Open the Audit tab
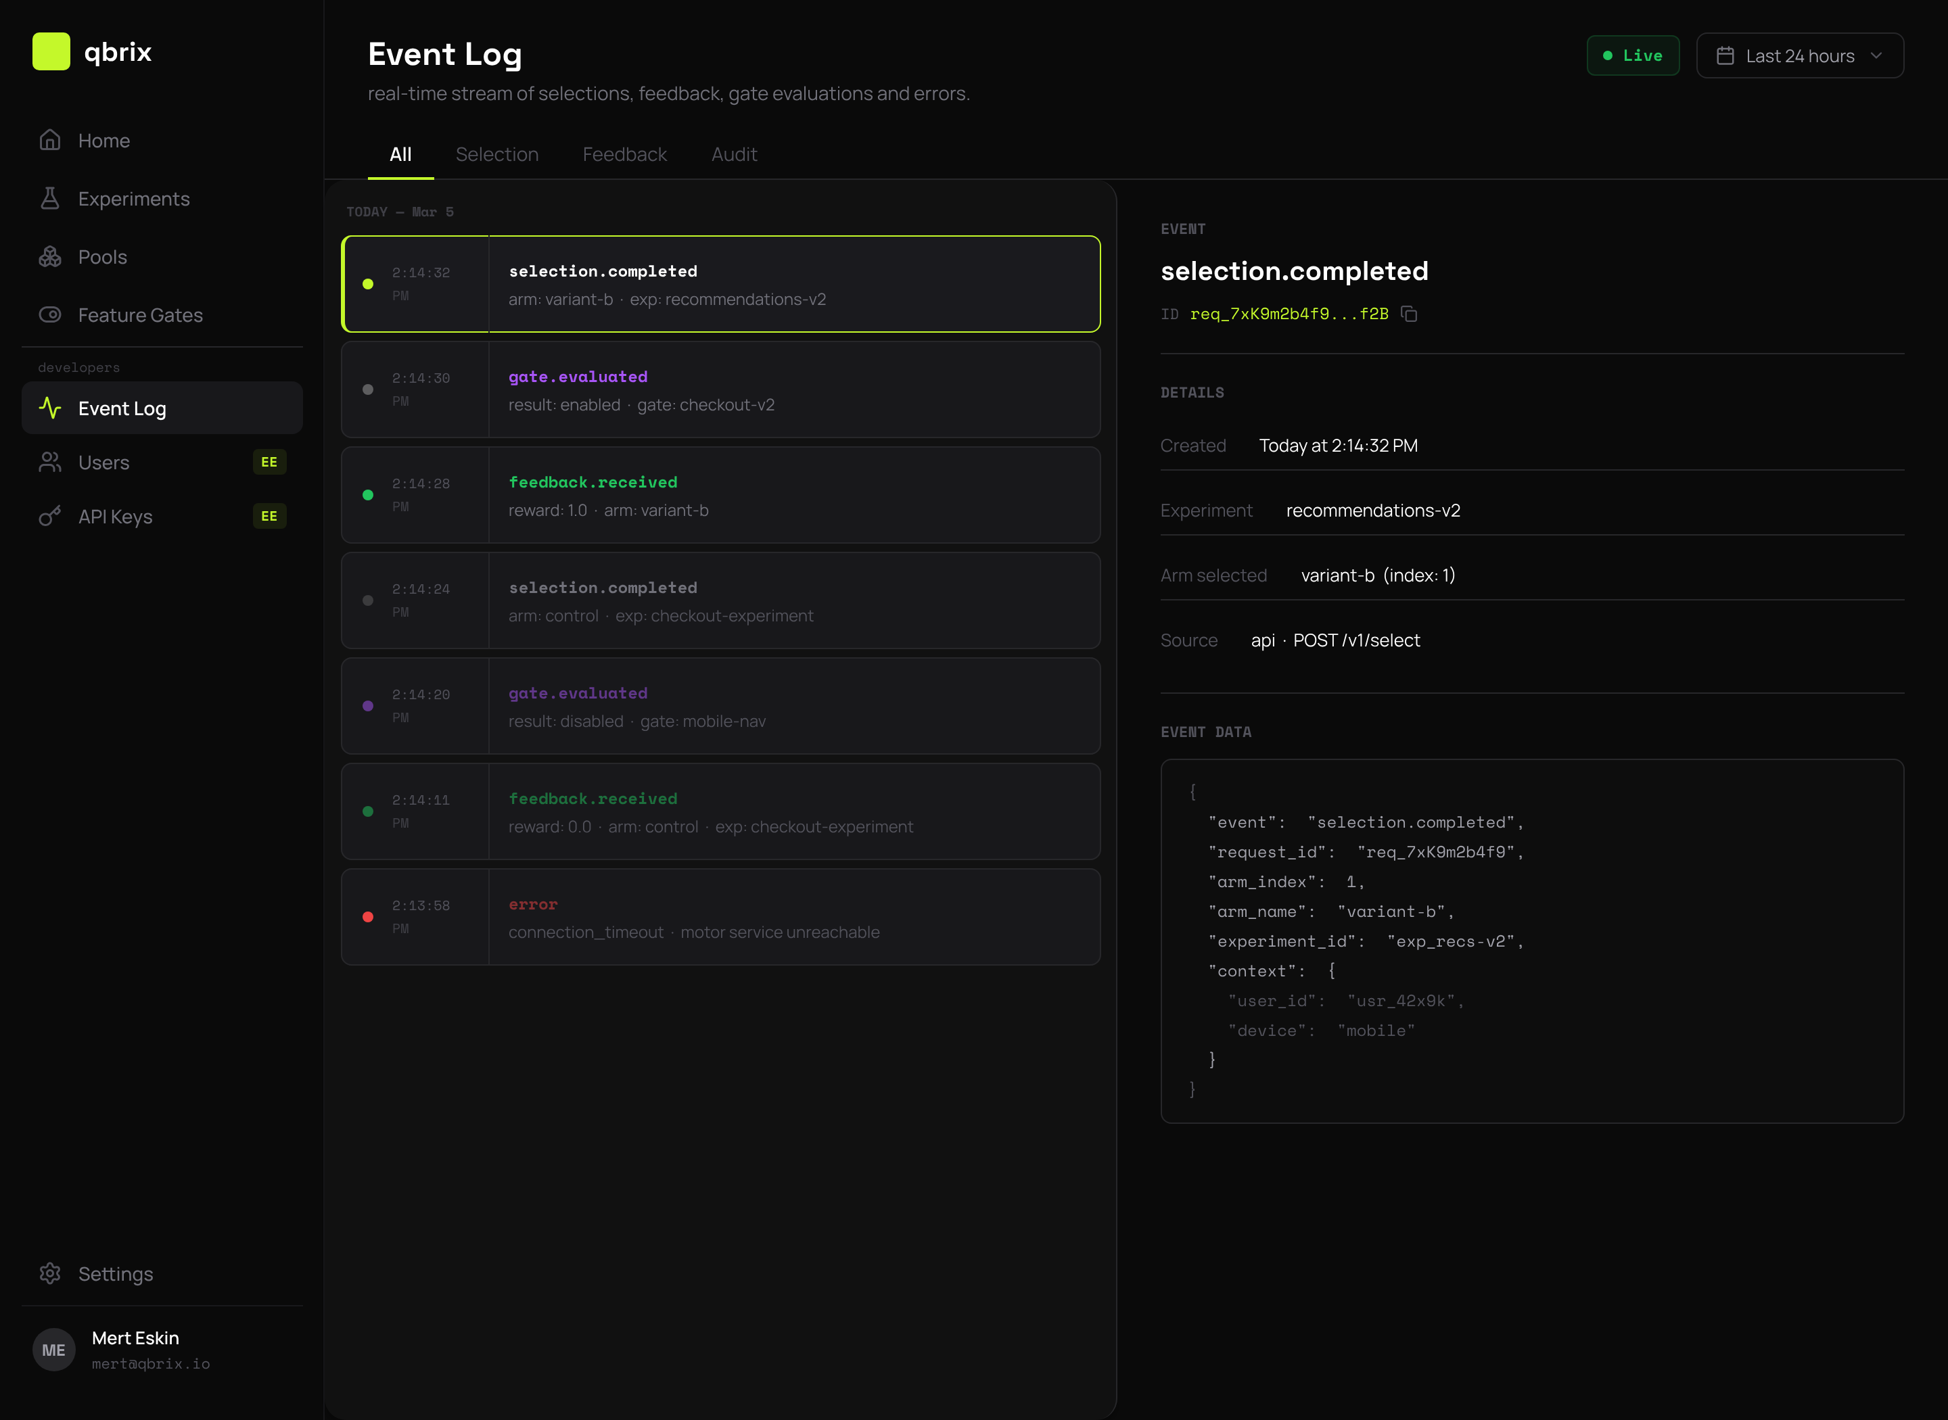 point(733,154)
